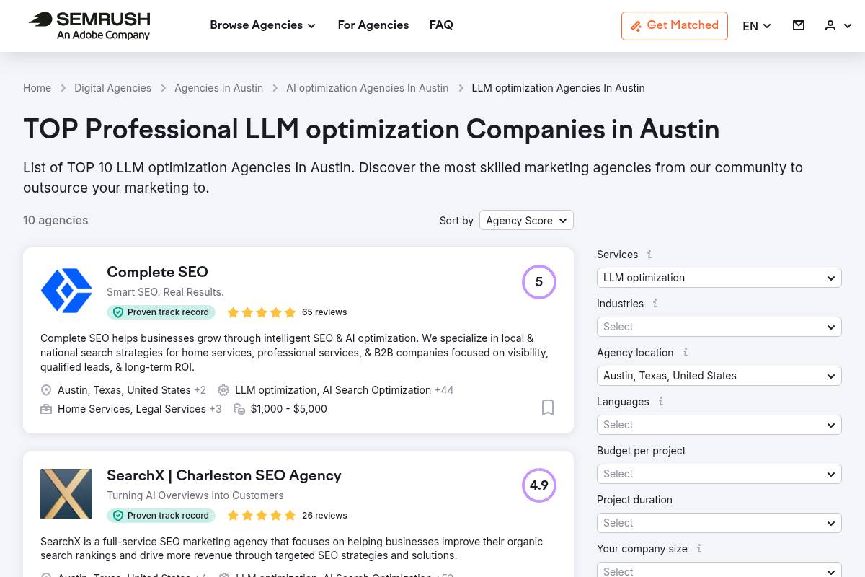
Task: Open the mail inbox icon
Action: click(x=799, y=25)
